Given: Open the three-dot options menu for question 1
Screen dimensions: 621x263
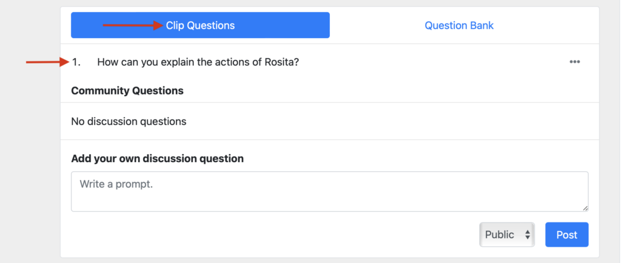Looking at the screenshot, I should coord(575,62).
